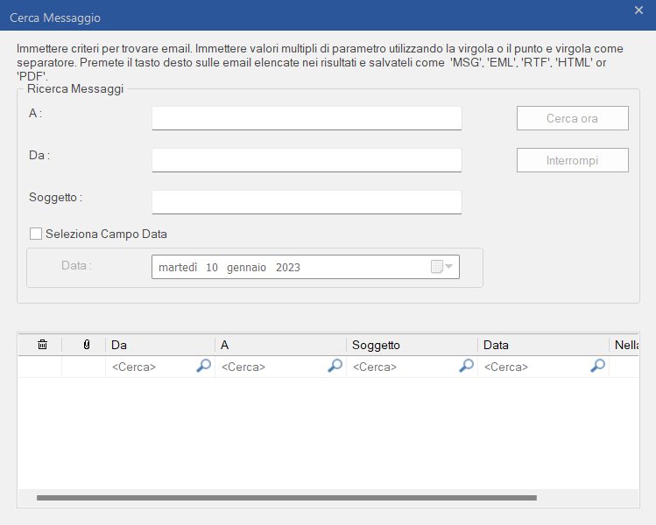Enable the Seleziona Campo Data checkbox
This screenshot has height=525, width=656.
click(36, 234)
